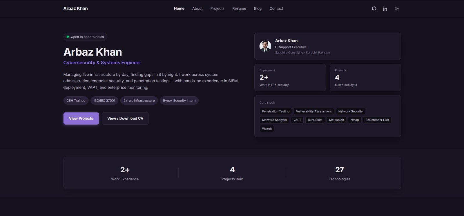Select the CEH Trained tag
464x216 pixels.
tap(76, 101)
